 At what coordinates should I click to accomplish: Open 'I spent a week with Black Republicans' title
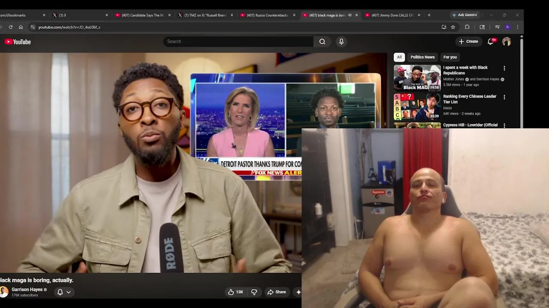[465, 70]
